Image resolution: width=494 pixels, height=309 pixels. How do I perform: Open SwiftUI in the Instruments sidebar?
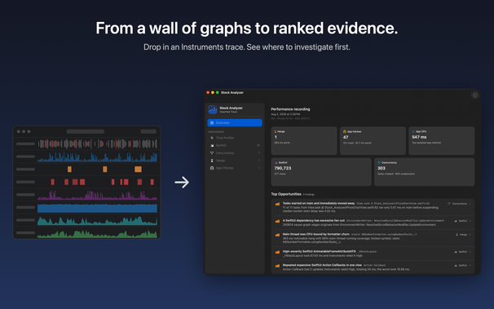(235, 145)
